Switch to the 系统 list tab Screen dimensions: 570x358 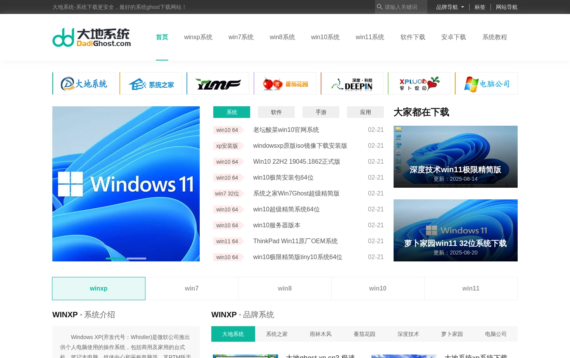(231, 112)
